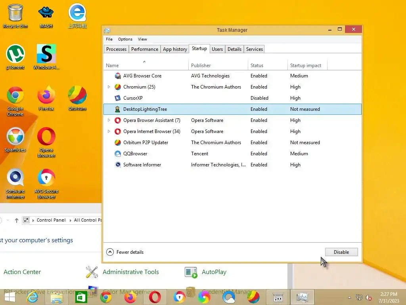Launch Opera from the taskbar
This screenshot has height=305, width=406.
pyautogui.click(x=155, y=297)
